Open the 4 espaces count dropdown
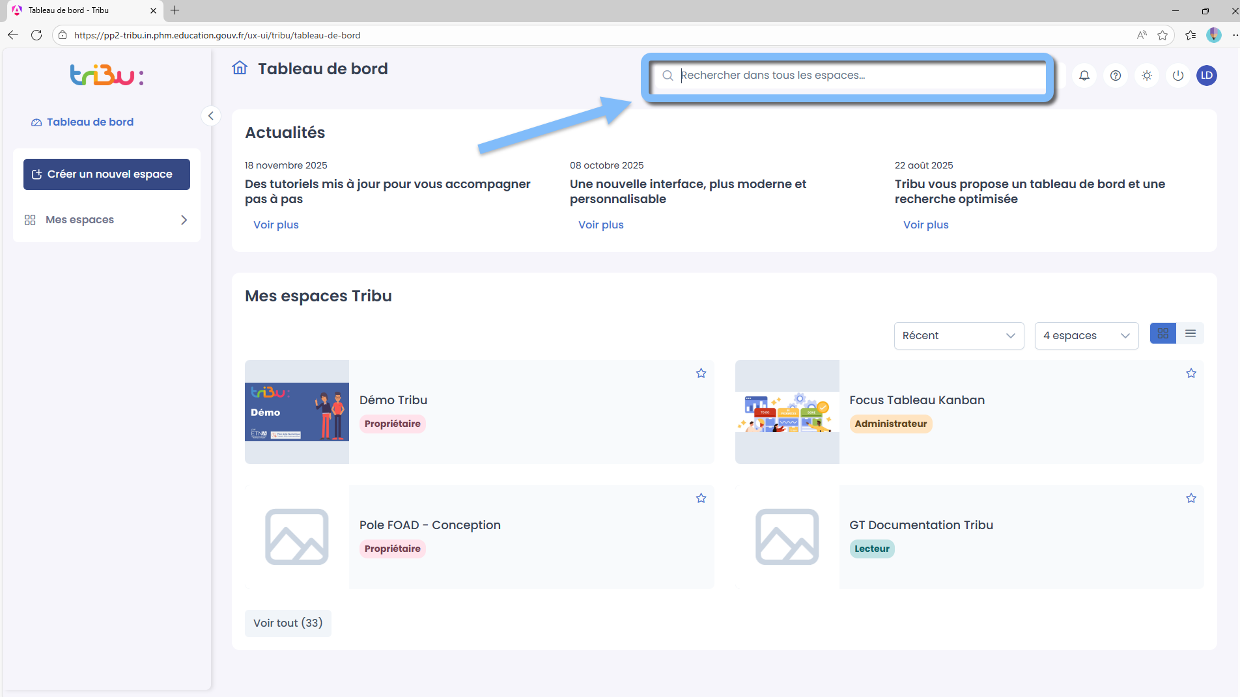The height and width of the screenshot is (697, 1240). click(x=1086, y=336)
